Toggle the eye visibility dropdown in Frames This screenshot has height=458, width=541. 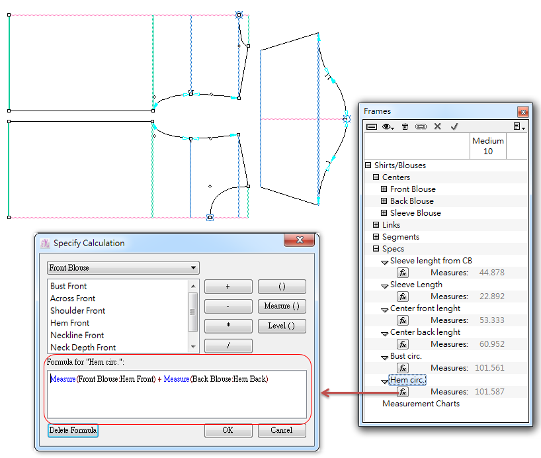coord(388,126)
